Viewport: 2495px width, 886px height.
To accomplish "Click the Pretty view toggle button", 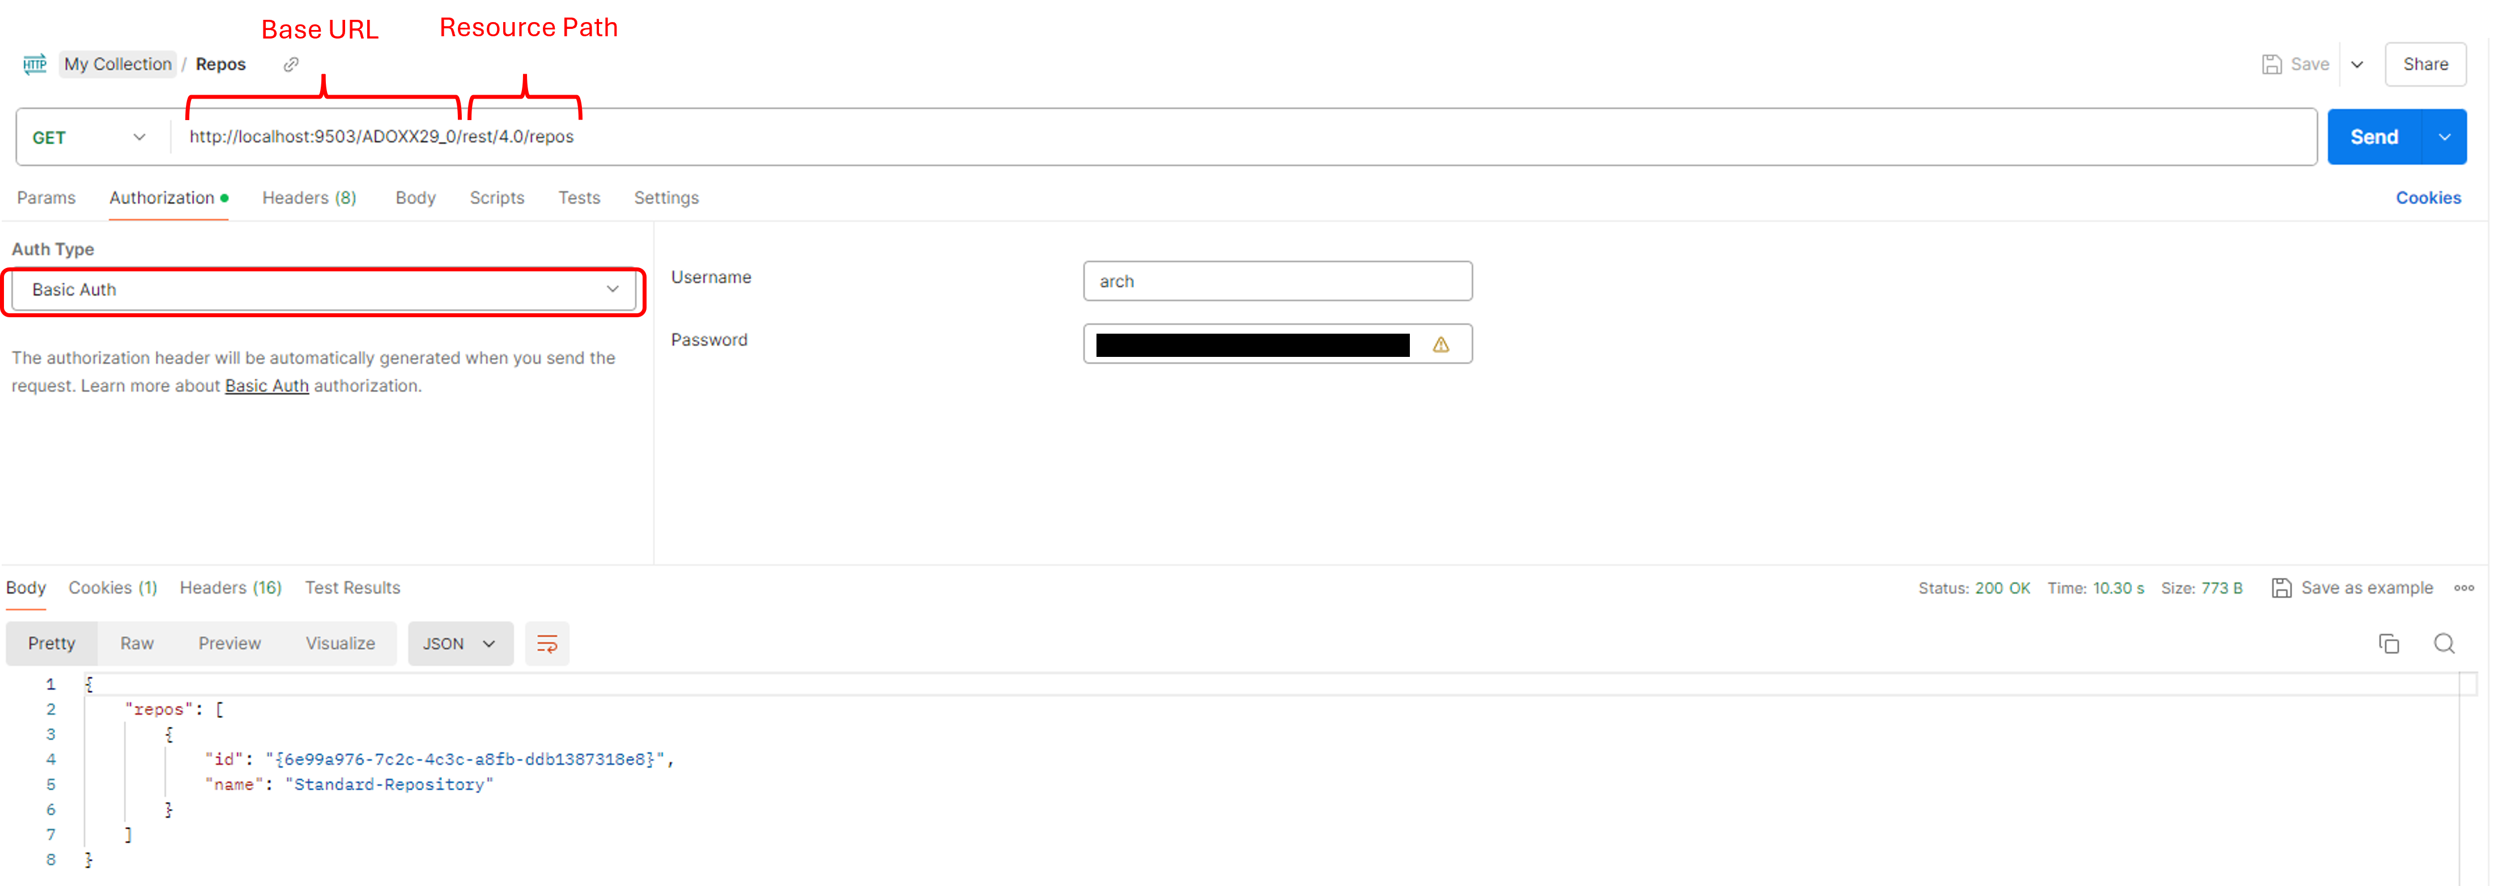I will point(53,642).
